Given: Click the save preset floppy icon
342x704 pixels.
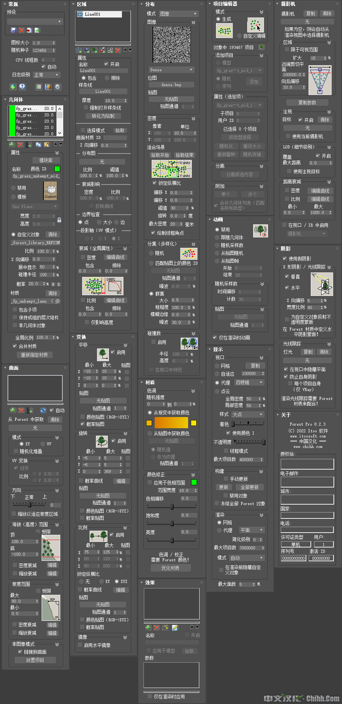Looking at the screenshot, I should 14,30.
